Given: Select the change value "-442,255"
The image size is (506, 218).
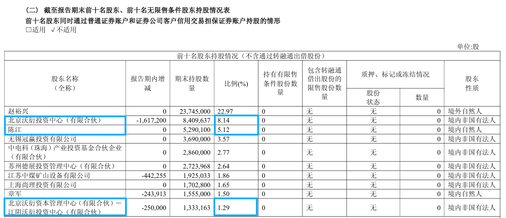Looking at the screenshot, I should pos(154,176).
